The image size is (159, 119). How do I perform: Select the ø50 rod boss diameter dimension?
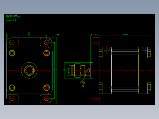coord(64,70)
